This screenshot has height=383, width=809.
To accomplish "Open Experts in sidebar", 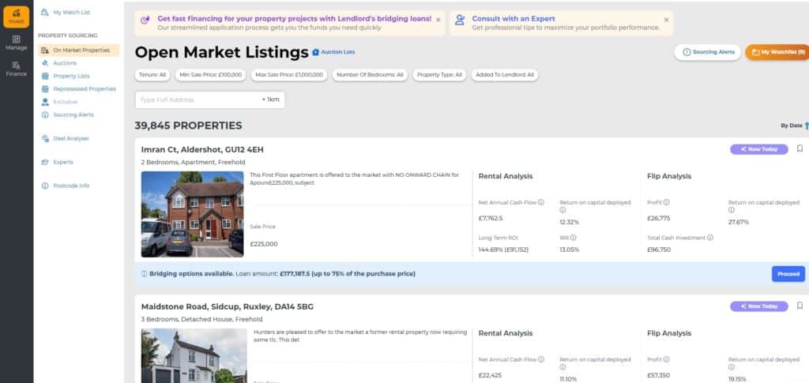I will click(57, 162).
